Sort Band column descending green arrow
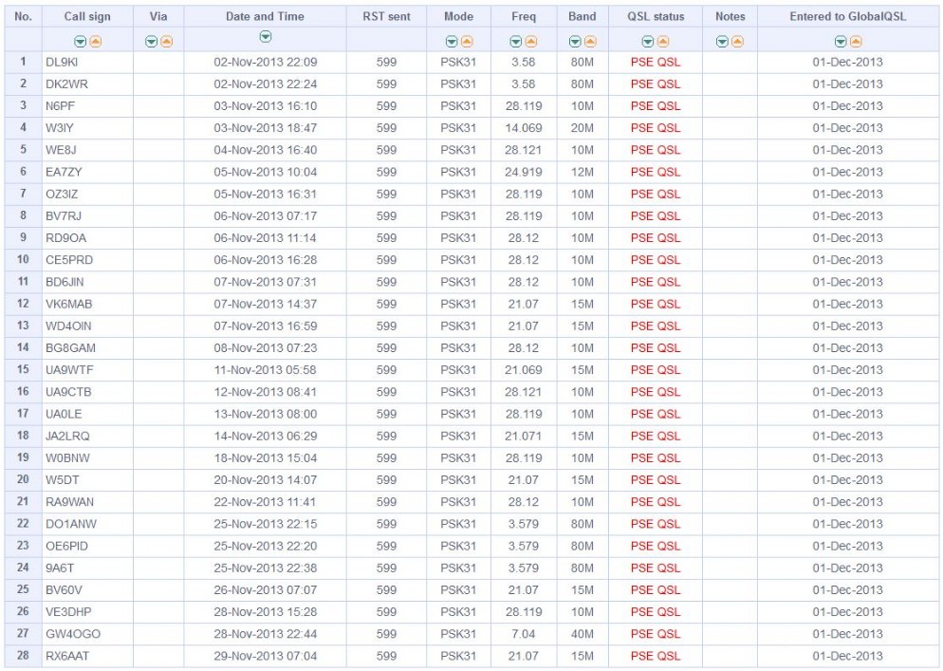 [575, 42]
